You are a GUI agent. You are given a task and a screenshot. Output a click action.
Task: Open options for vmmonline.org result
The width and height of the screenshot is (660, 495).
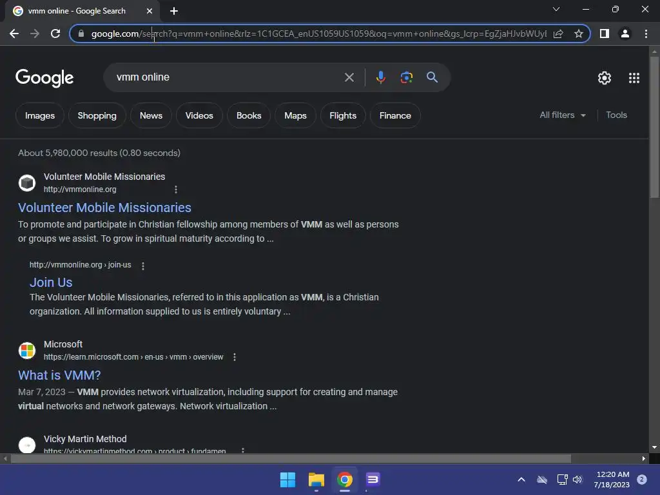(x=176, y=189)
